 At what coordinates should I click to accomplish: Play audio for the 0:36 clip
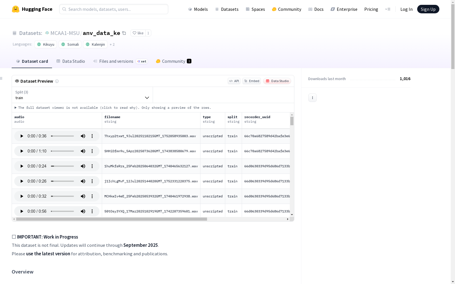[x=22, y=136]
